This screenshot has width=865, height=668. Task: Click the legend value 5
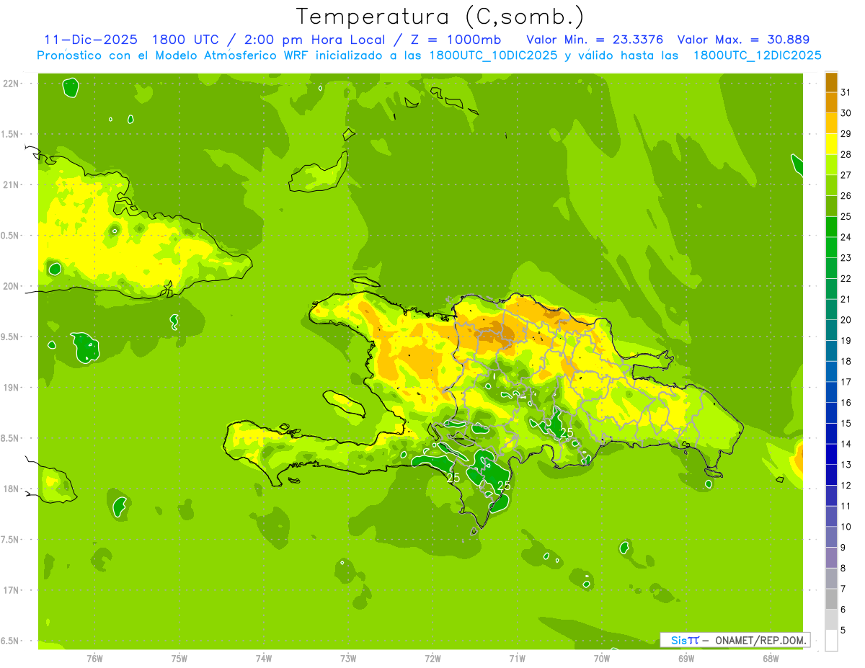844,630
